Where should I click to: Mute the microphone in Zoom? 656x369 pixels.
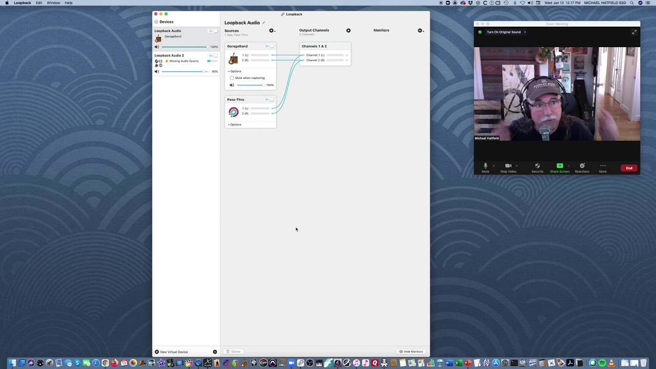pos(485,168)
